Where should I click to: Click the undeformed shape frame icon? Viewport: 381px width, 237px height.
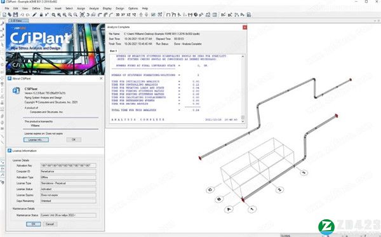pyautogui.click(x=168, y=15)
